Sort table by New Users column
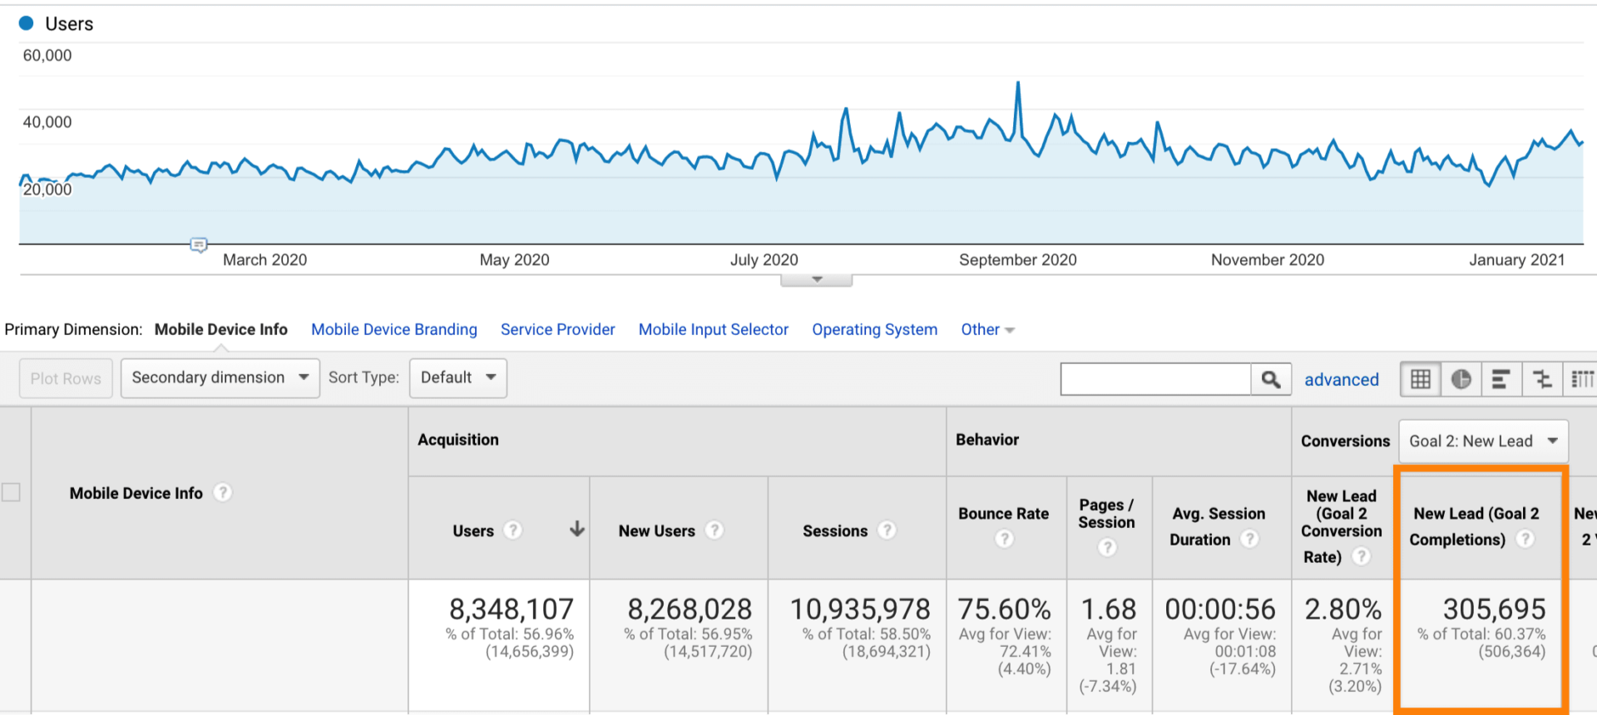 point(657,531)
